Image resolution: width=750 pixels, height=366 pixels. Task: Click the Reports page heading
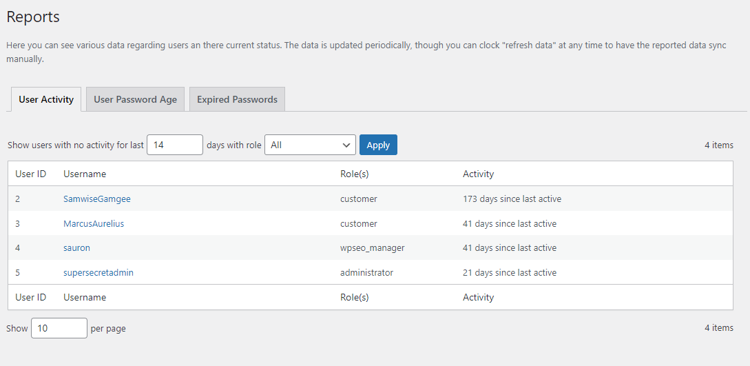click(x=33, y=17)
